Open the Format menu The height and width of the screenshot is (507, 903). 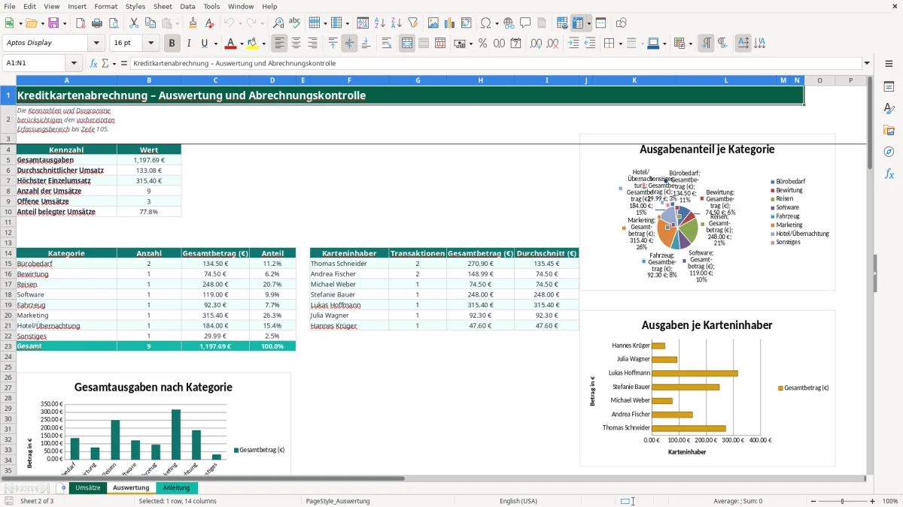[x=105, y=6]
